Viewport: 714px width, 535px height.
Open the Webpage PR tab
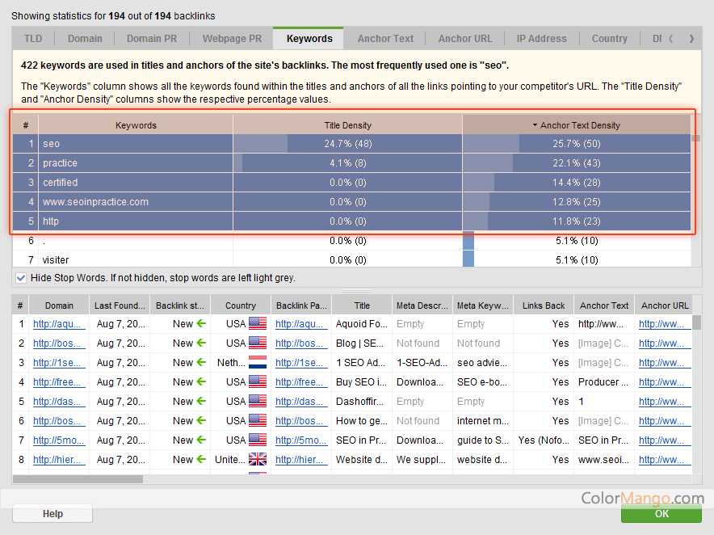tap(232, 38)
